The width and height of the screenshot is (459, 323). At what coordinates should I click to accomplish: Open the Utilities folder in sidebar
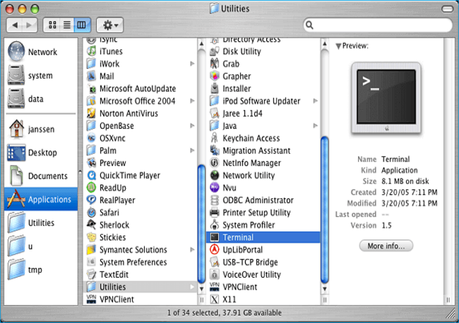(x=16, y=222)
